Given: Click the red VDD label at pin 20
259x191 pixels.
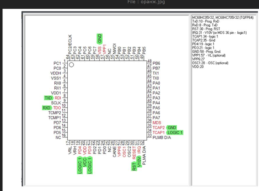Looking at the screenshot, I should coord(84,150).
